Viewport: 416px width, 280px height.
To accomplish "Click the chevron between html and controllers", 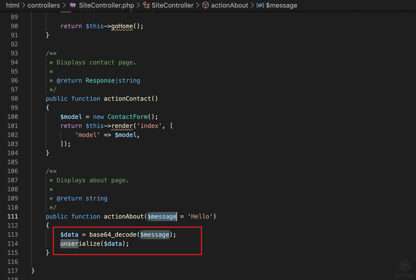I will tap(24, 5).
